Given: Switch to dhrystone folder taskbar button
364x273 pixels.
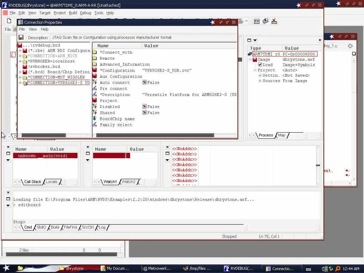Looking at the screenshot, I should tap(72, 268).
